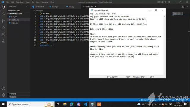Open Microsoft Edge from the taskbar
Viewport: 190px width, 107px height.
point(72,104)
